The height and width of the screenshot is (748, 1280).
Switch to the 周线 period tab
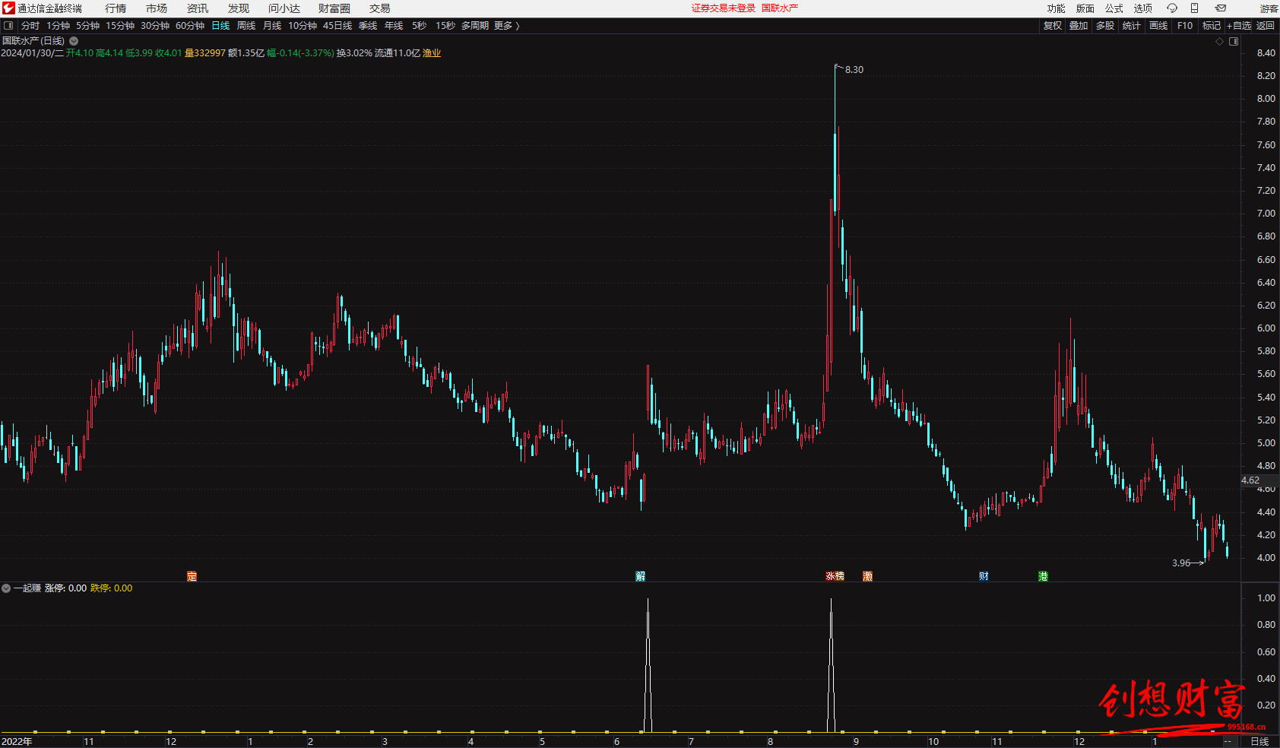(x=246, y=26)
